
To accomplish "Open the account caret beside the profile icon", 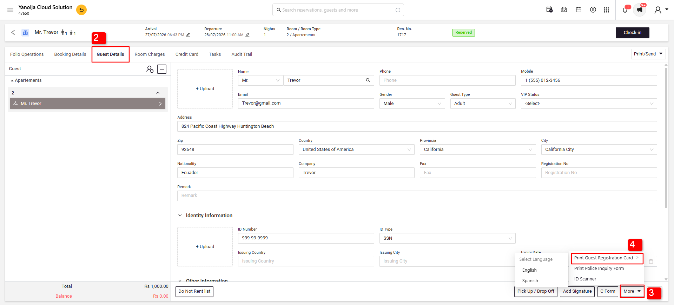I will [x=667, y=9].
